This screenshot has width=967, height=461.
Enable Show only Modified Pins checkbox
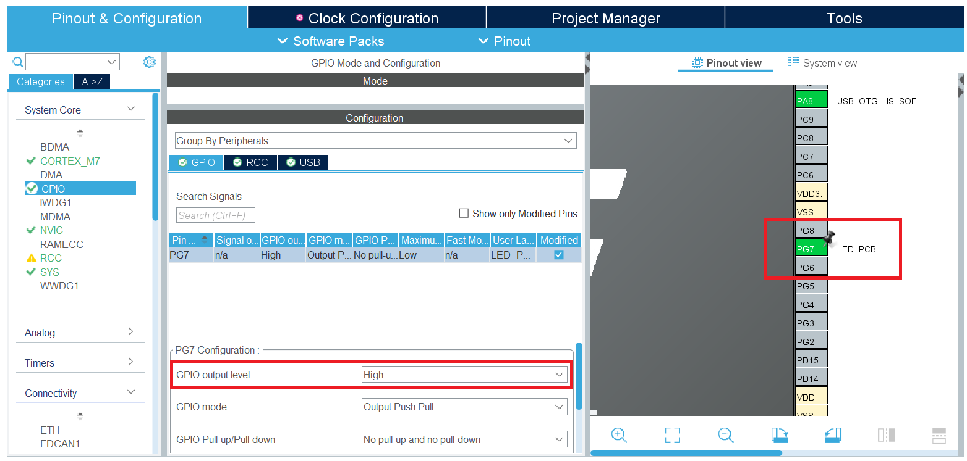click(464, 214)
